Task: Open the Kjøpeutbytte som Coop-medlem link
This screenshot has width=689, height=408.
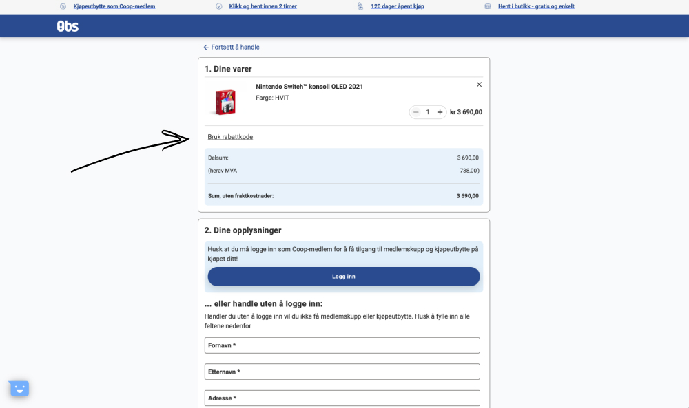Action: (114, 6)
